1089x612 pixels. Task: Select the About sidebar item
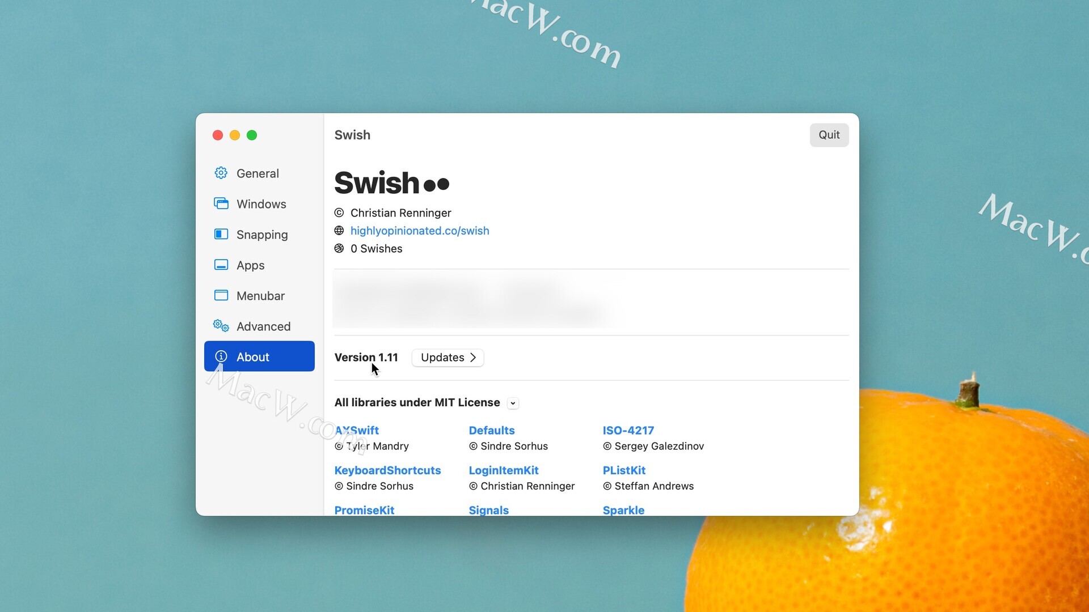tap(259, 356)
